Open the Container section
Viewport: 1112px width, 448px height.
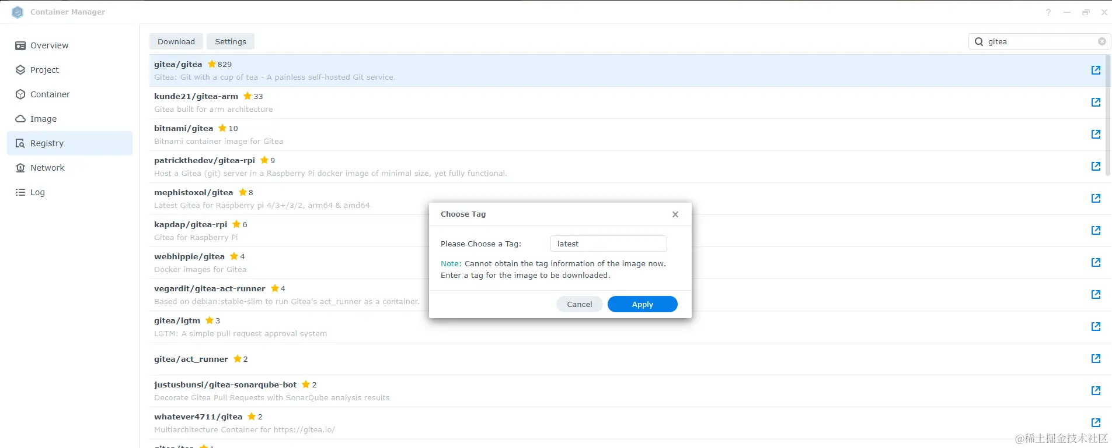69,94
